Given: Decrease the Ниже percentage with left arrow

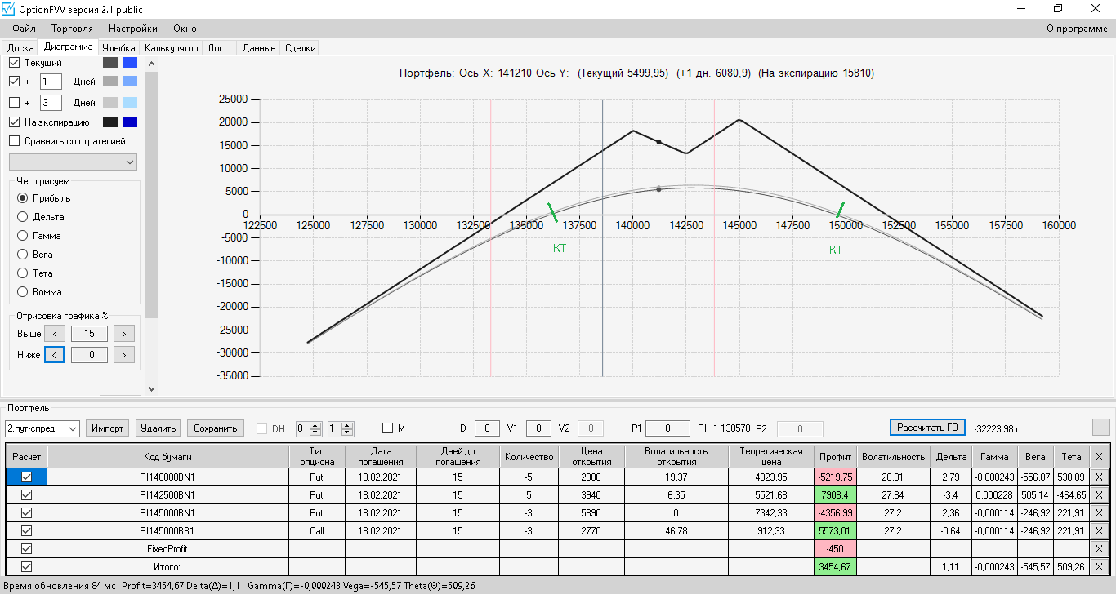Looking at the screenshot, I should (x=54, y=355).
